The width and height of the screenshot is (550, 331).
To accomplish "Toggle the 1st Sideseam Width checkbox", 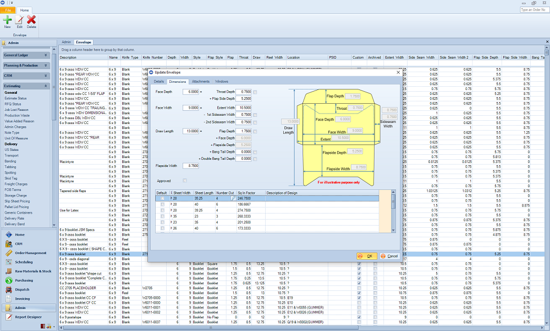I will point(255,115).
